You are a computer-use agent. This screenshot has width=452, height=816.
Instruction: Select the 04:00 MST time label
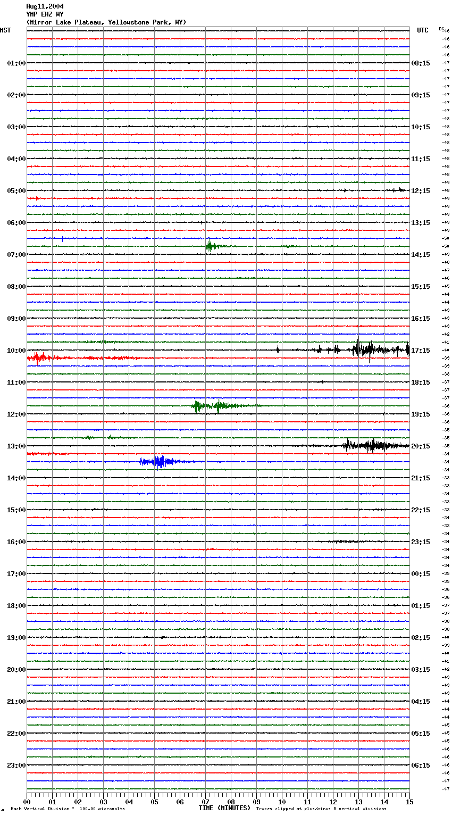click(x=16, y=159)
